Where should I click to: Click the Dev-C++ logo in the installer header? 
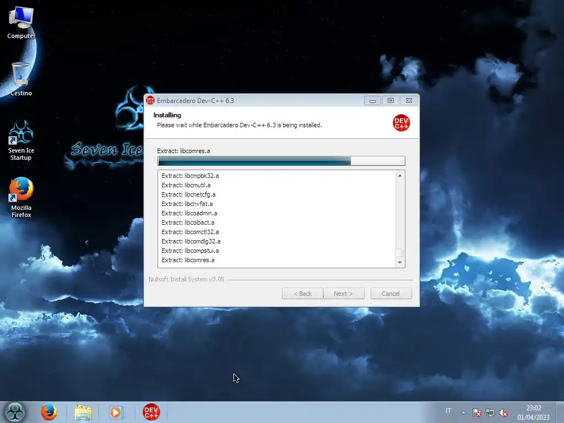[x=401, y=123]
